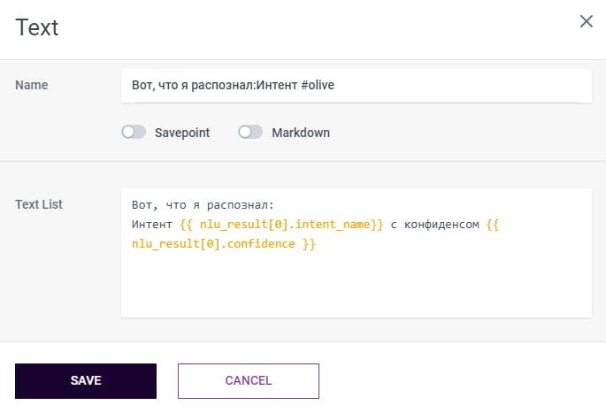Click the 'Text List' field label
The height and width of the screenshot is (413, 606).
pos(39,204)
